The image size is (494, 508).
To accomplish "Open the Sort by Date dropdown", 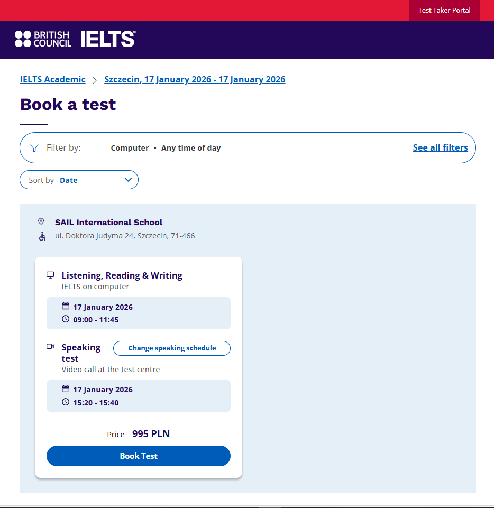I will click(79, 180).
